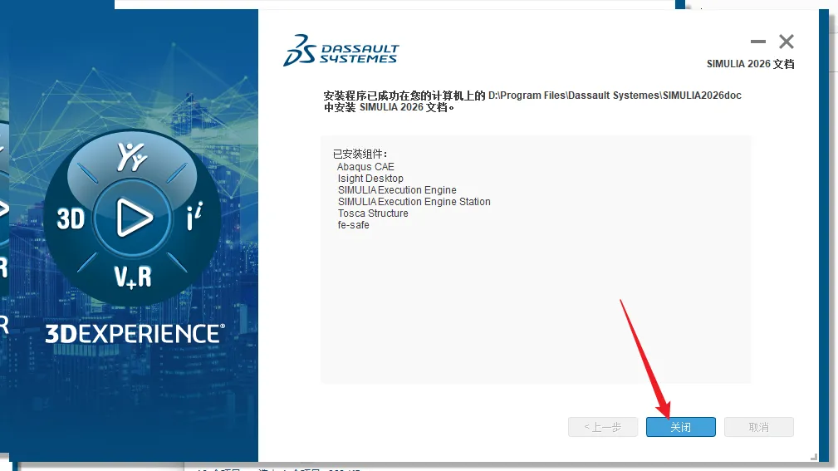Screen dimensions: 838x471
Task: Click the 关闭 button to finish installation
Action: 680,427
